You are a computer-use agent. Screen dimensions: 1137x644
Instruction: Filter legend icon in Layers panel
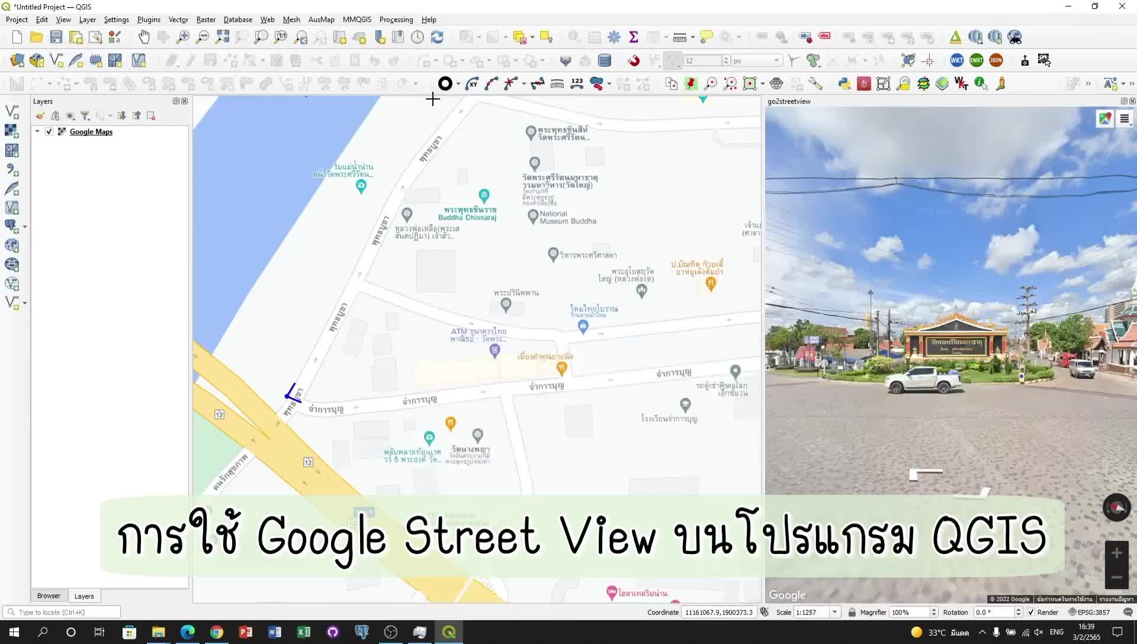coord(85,116)
